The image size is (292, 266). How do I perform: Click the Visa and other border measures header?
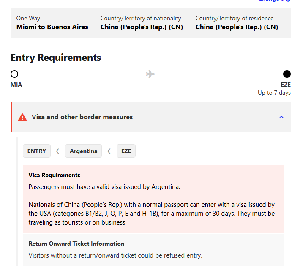(82, 117)
